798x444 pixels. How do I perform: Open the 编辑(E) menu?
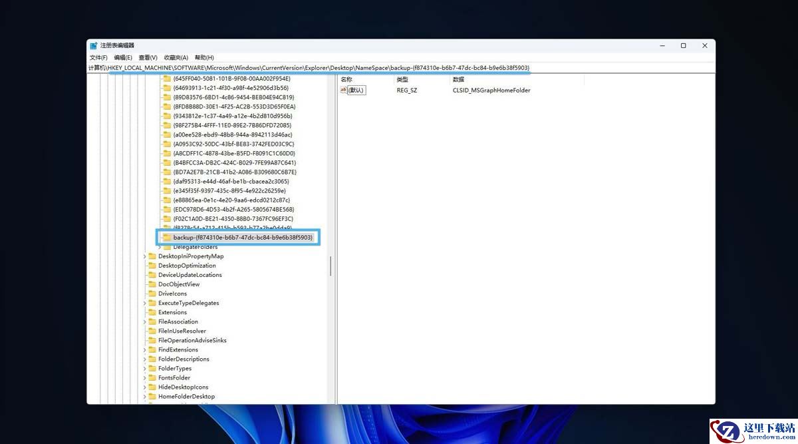[x=123, y=58]
